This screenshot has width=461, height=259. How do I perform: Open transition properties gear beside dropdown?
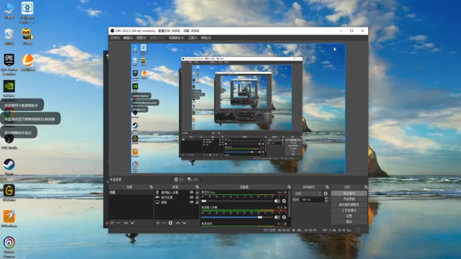[x=326, y=194]
